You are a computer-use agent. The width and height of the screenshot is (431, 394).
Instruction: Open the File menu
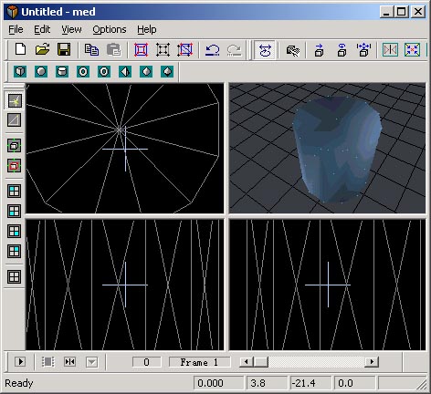pyautogui.click(x=16, y=29)
